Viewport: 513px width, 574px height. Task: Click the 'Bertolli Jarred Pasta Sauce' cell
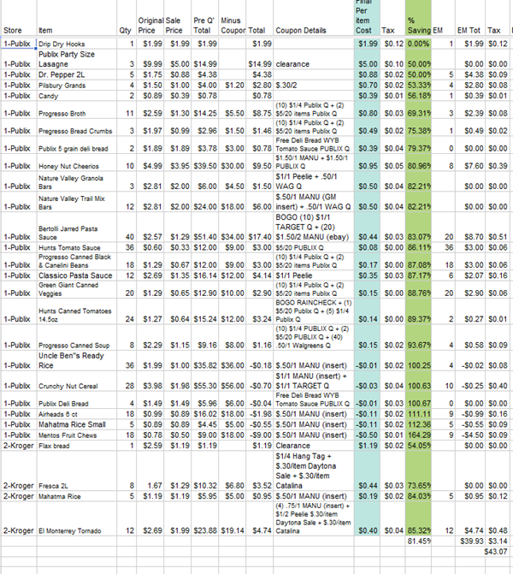(x=76, y=227)
